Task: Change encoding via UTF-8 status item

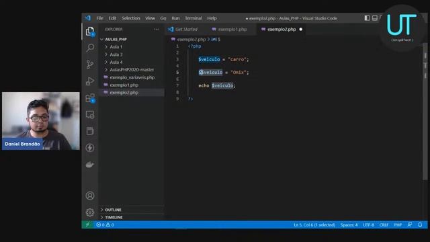Action: [x=368, y=225]
